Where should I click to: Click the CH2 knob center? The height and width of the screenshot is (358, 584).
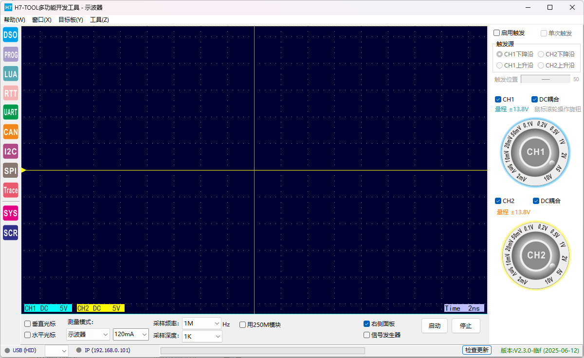(x=536, y=256)
